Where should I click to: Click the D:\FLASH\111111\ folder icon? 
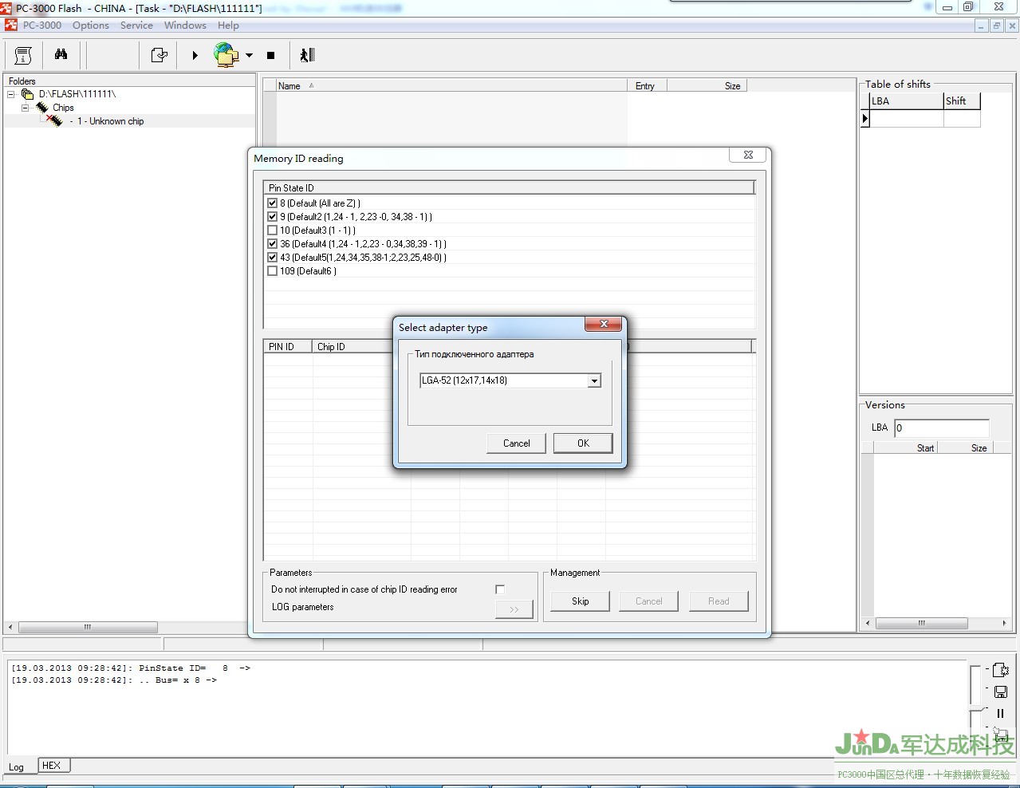pos(27,94)
